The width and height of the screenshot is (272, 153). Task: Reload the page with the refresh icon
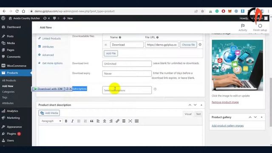(x=17, y=11)
